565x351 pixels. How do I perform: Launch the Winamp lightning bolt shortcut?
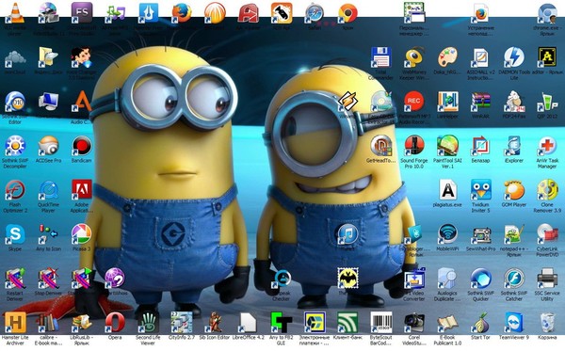coord(347,101)
